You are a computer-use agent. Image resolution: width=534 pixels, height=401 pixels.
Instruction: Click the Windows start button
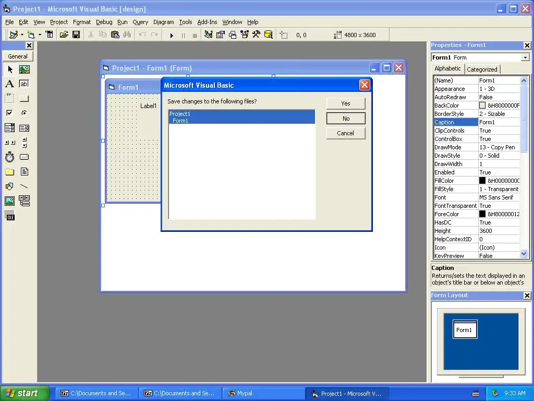(x=24, y=393)
